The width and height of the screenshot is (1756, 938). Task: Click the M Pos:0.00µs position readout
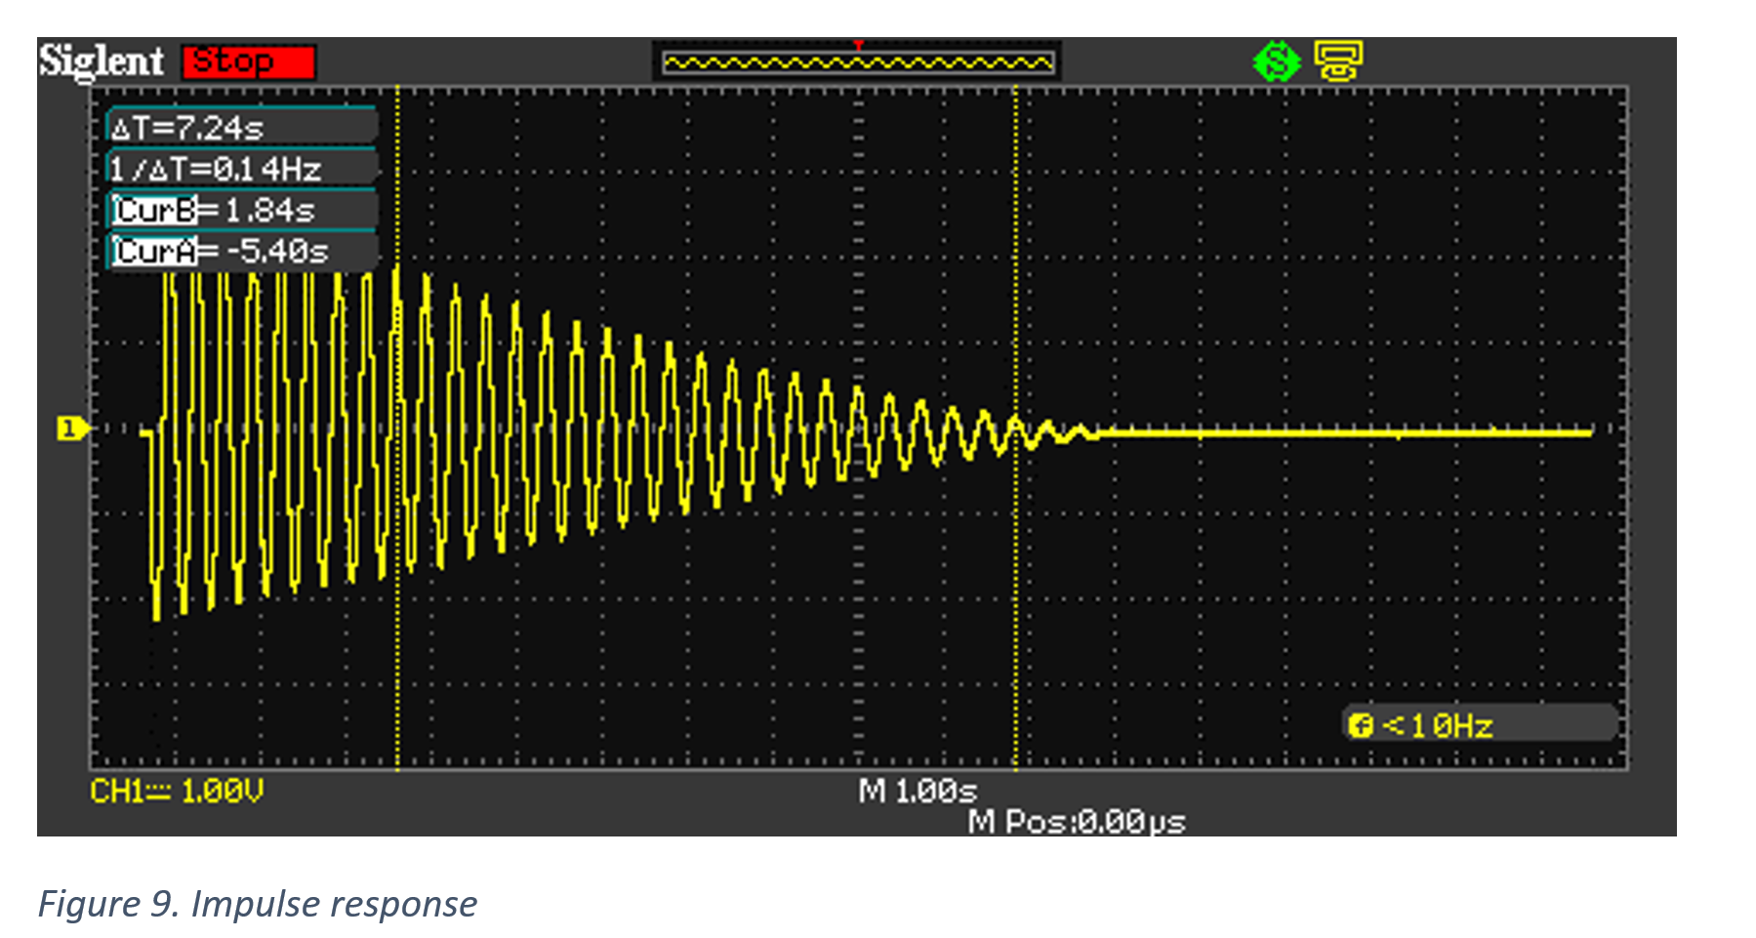[x=1077, y=822]
